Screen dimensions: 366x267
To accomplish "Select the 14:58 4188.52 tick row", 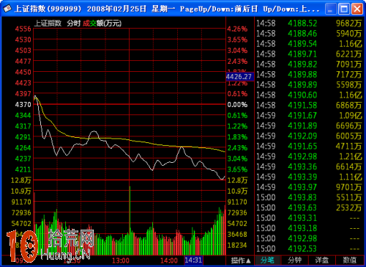I will pyautogui.click(x=309, y=23).
